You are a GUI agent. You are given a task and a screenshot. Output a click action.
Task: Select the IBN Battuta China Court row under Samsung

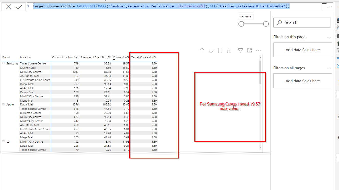pos(35,80)
